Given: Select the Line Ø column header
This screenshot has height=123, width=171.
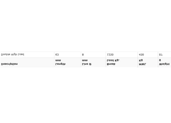Looking at the screenshot, I should point(87,64).
